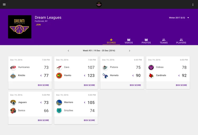Screen dimensions: 198x135
Task: Click the Jaguars winner arrow indicator
Action: click(41, 103)
